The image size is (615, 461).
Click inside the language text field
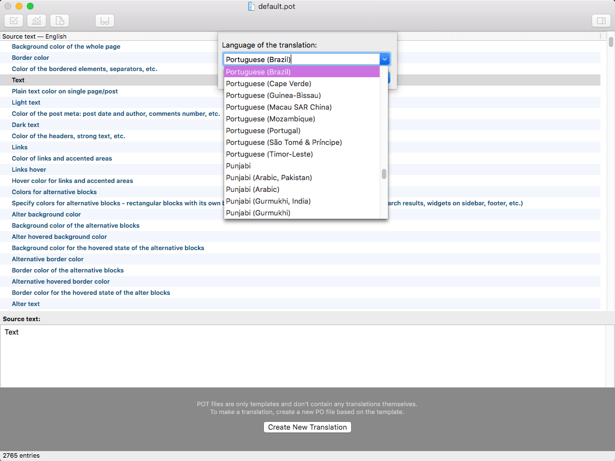coord(301,59)
